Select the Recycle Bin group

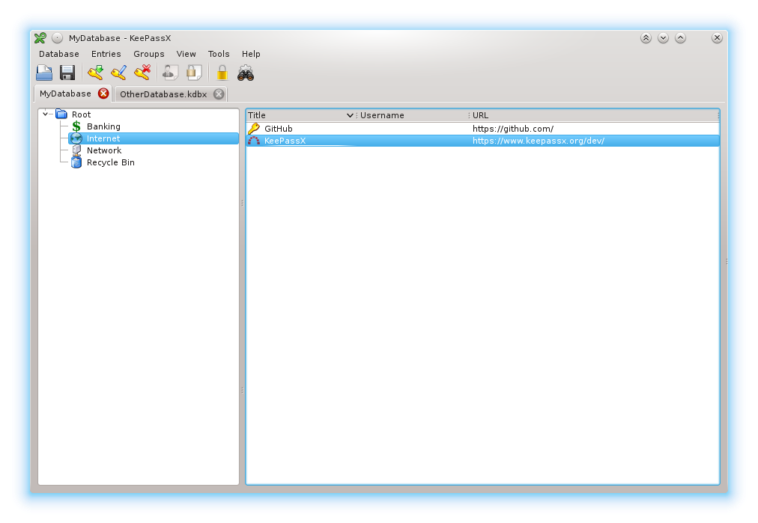coord(110,163)
